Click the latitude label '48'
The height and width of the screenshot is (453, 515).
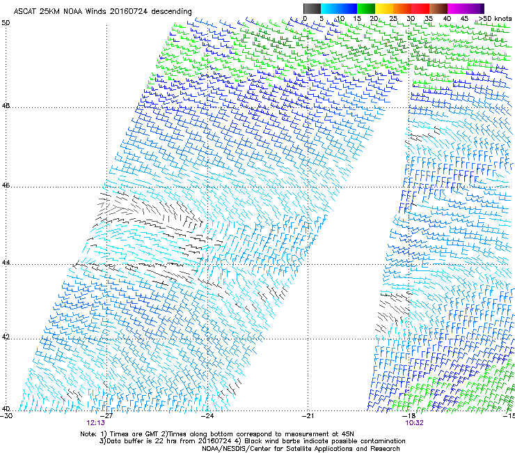pyautogui.click(x=6, y=106)
